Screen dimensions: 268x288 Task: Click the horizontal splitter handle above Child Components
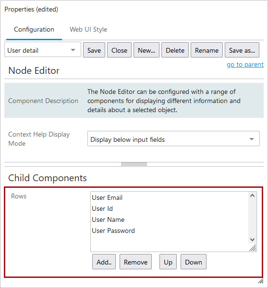coord(134,164)
